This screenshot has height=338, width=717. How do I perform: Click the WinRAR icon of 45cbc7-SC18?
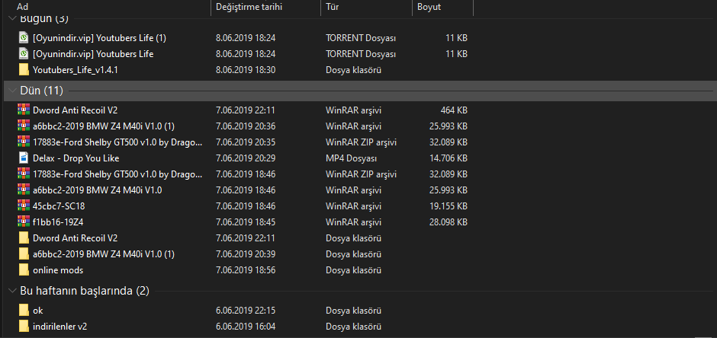24,206
